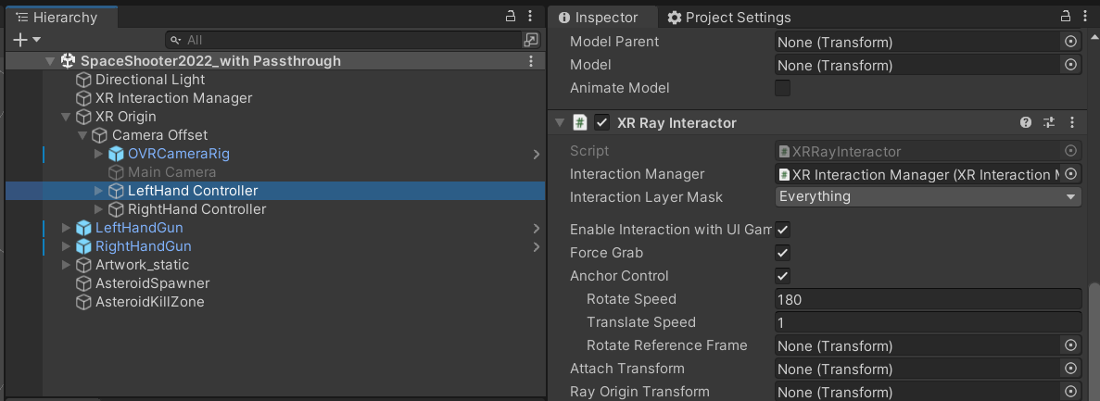Switch to the Project Settings tab

[728, 18]
